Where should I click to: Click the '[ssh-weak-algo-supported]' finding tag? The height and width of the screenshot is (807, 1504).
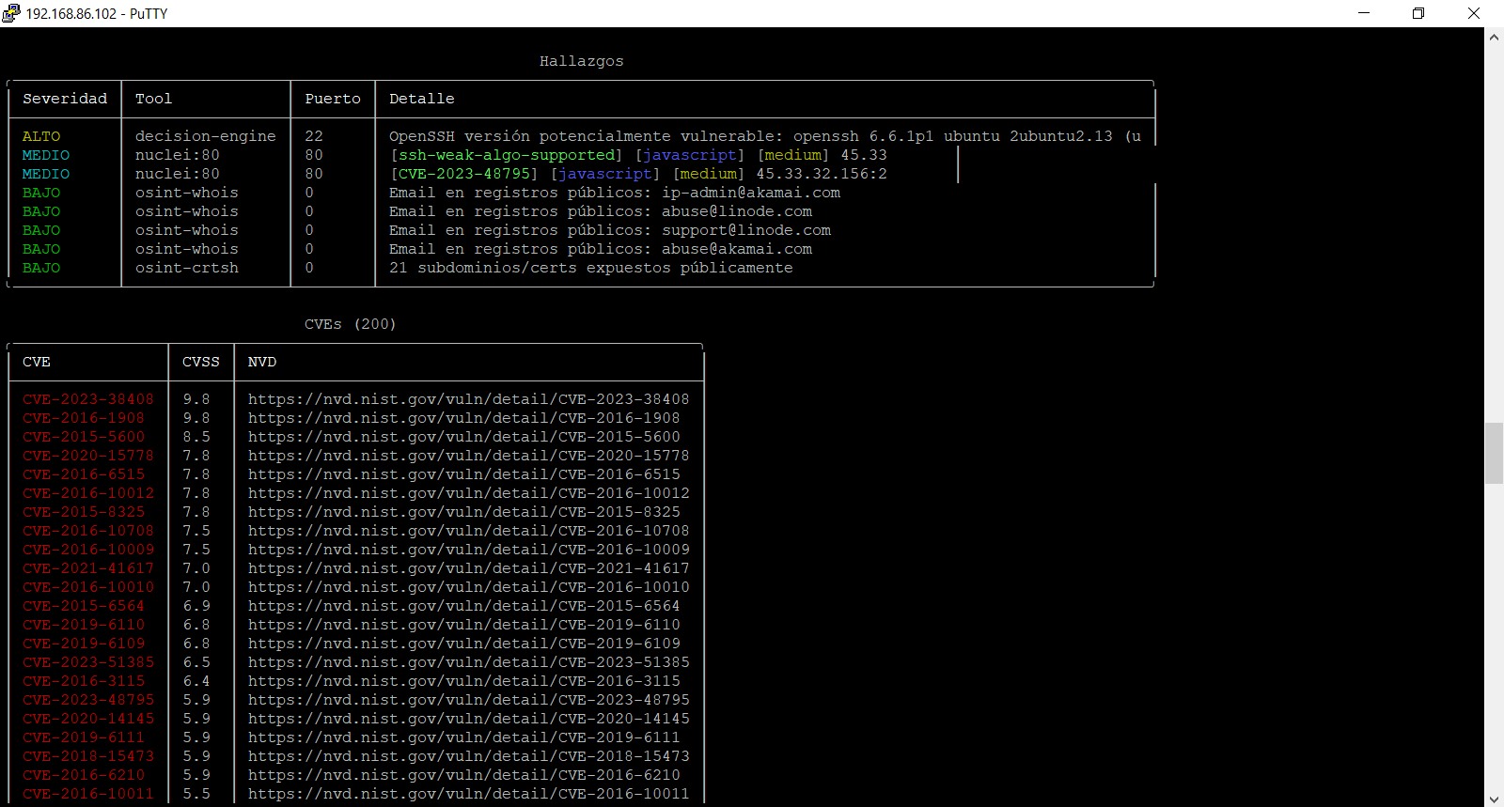[x=507, y=155]
